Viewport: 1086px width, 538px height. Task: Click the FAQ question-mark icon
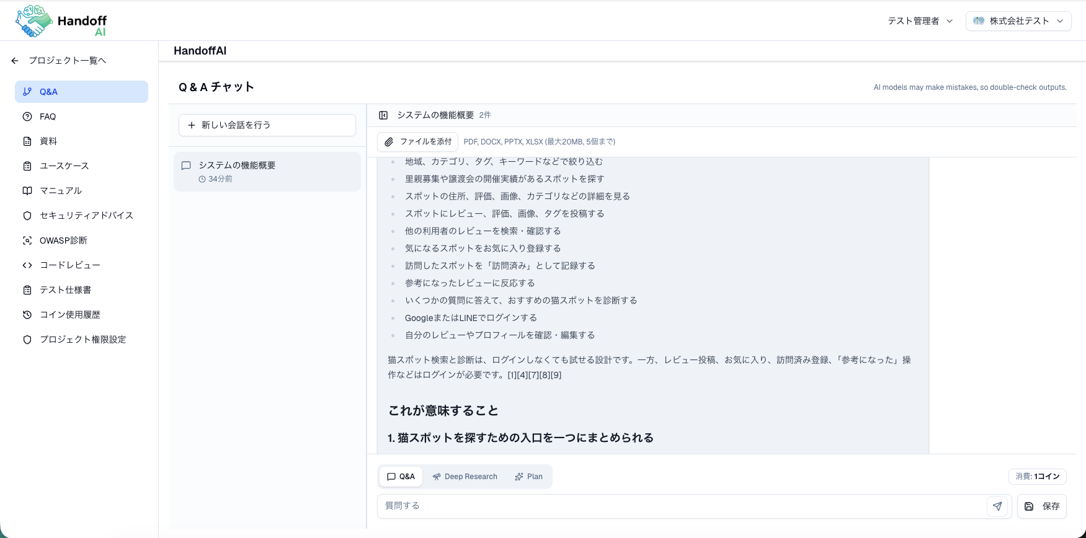(x=27, y=117)
